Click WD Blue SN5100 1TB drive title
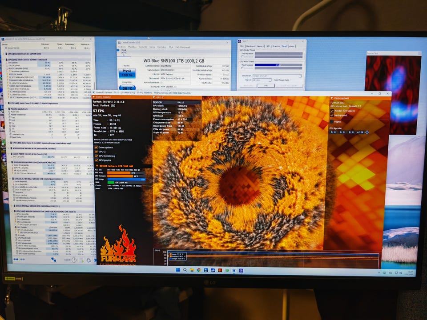The height and width of the screenshot is (320, 427). coord(174,61)
